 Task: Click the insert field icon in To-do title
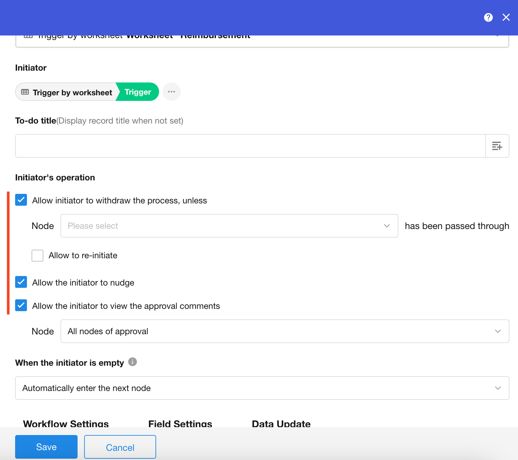(497, 146)
